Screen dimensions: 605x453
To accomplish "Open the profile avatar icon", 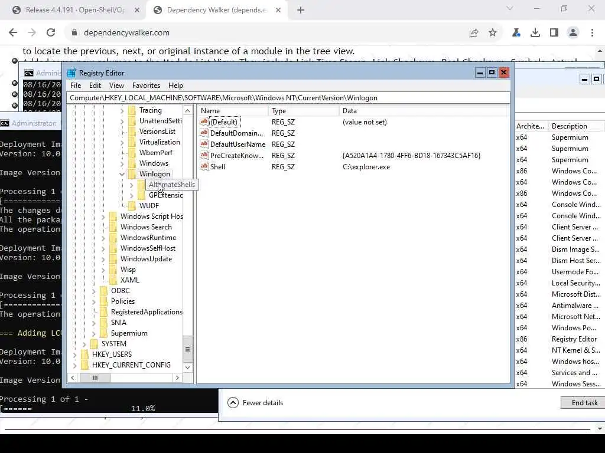I will tap(573, 33).
